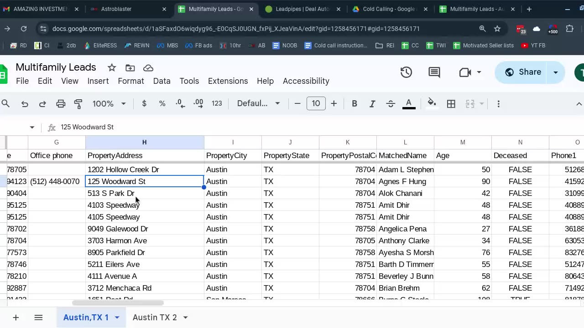
Task: Open the font family dropdown
Action: coord(258,104)
